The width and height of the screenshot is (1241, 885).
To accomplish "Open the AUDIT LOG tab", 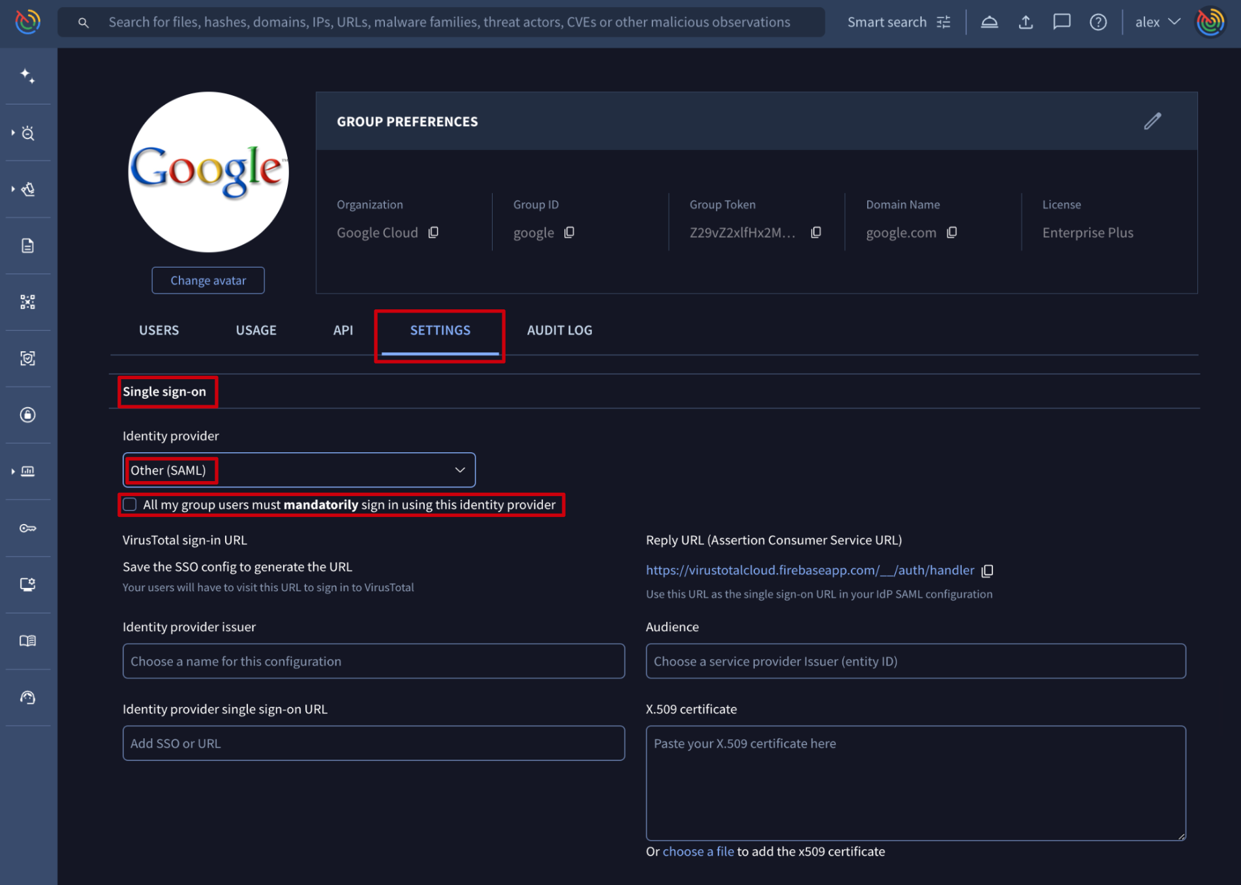I will pos(560,330).
